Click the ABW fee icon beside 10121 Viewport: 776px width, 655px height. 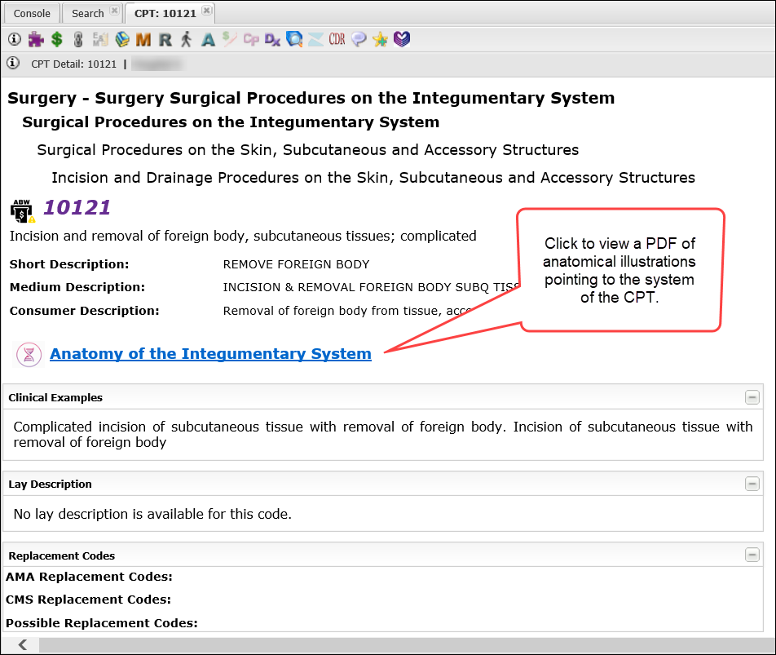click(21, 210)
